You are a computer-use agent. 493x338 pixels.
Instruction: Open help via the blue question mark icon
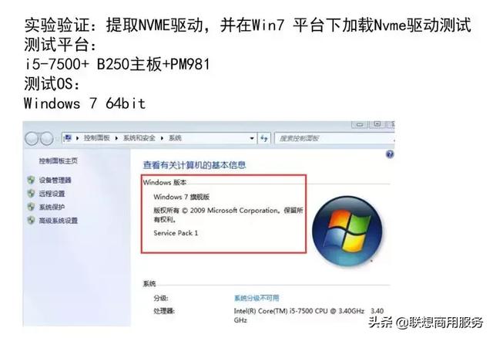[x=390, y=154]
